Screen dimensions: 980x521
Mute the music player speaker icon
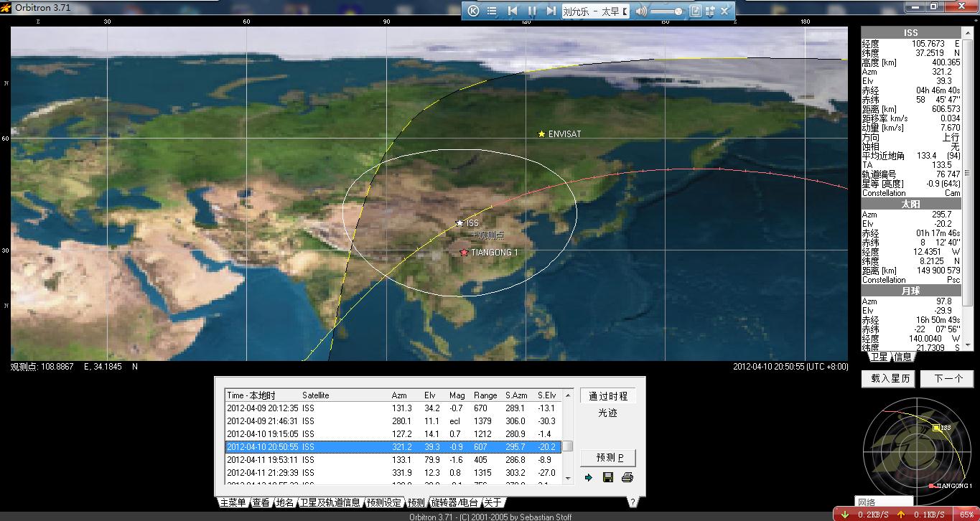640,11
